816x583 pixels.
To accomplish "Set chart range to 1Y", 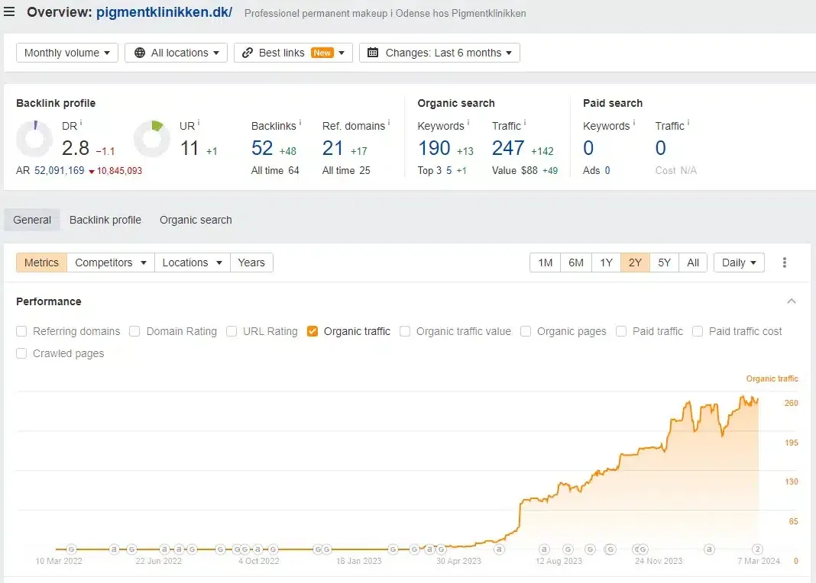I will (x=607, y=263).
